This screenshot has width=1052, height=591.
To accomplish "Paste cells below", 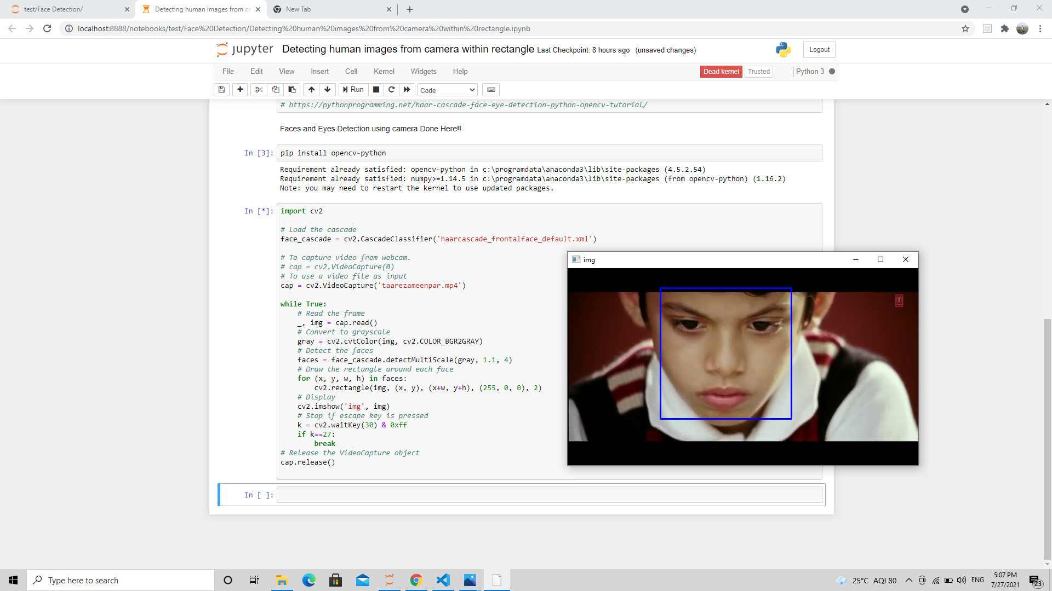I will coord(291,89).
